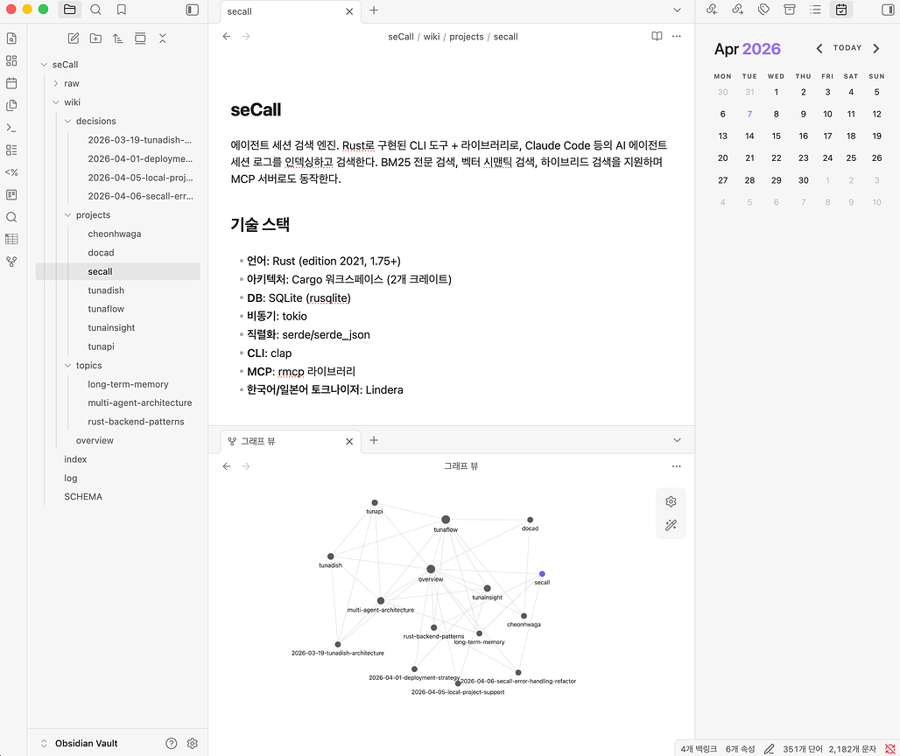
Task: Toggle left sidebar panel icon
Action: coord(193,10)
